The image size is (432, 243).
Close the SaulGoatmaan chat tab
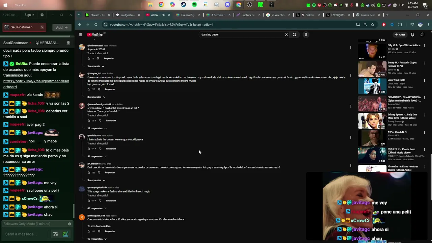coord(42,27)
